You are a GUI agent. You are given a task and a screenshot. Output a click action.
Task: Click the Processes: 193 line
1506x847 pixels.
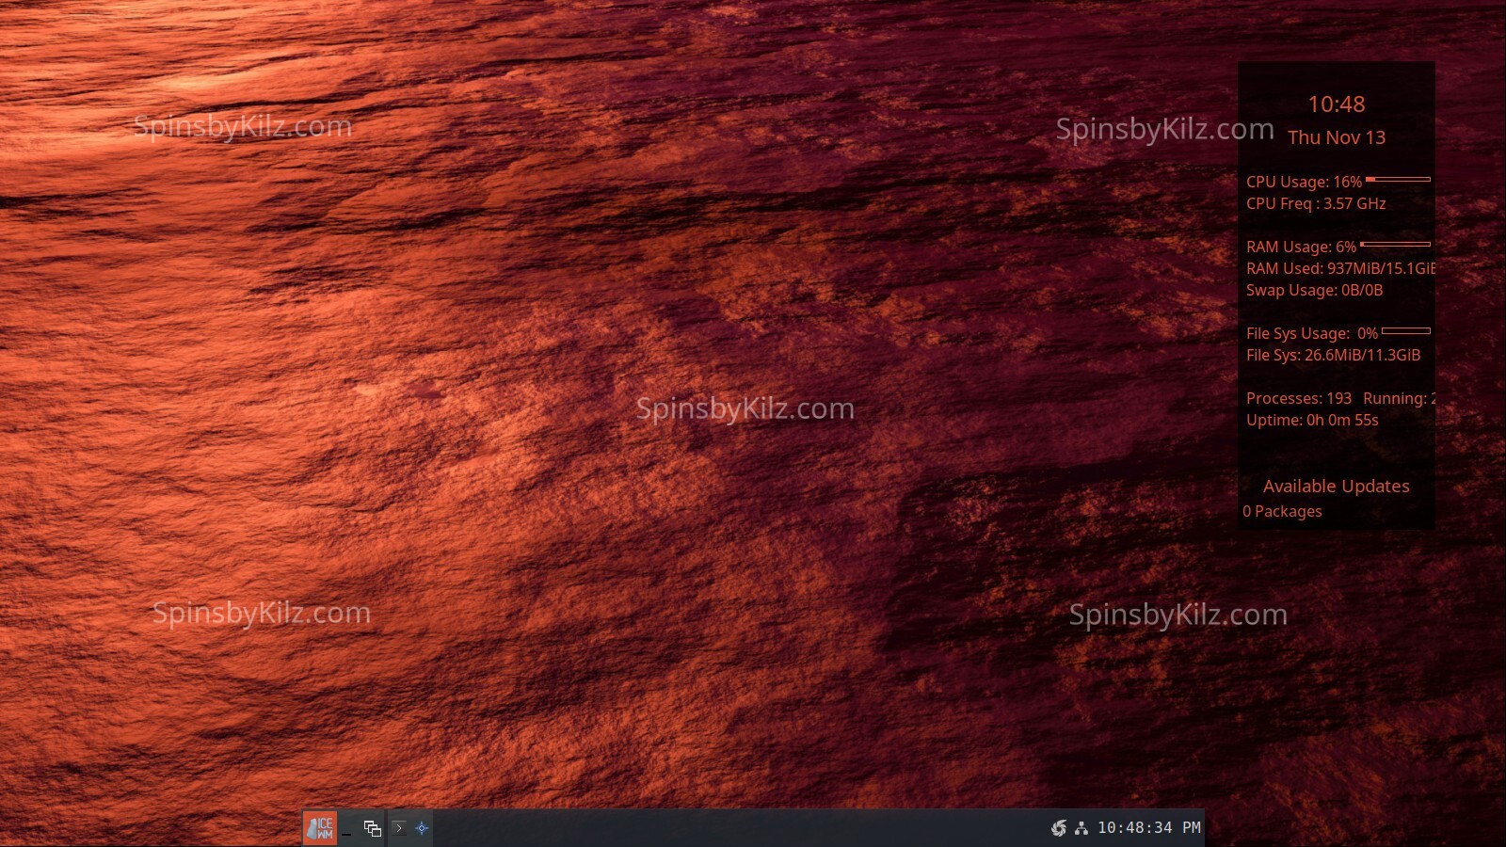pyautogui.click(x=1298, y=398)
